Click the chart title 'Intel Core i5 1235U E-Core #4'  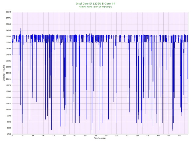coord(95,3)
